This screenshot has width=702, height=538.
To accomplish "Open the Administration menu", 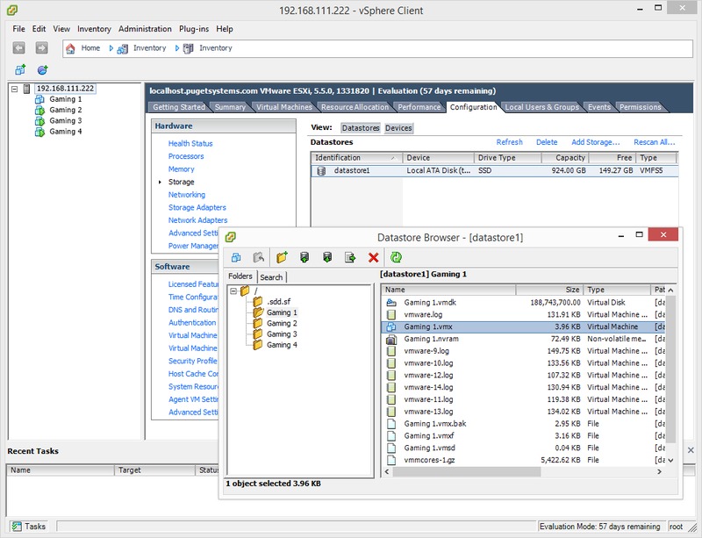I will point(145,29).
